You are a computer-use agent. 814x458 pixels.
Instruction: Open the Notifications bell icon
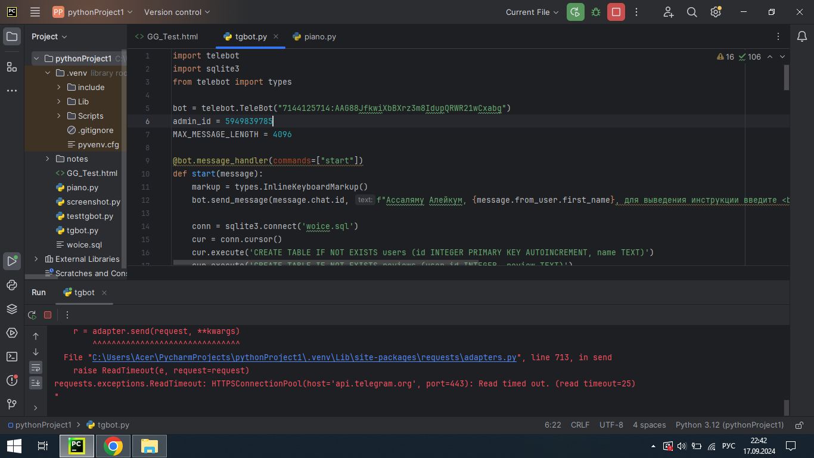pyautogui.click(x=802, y=36)
